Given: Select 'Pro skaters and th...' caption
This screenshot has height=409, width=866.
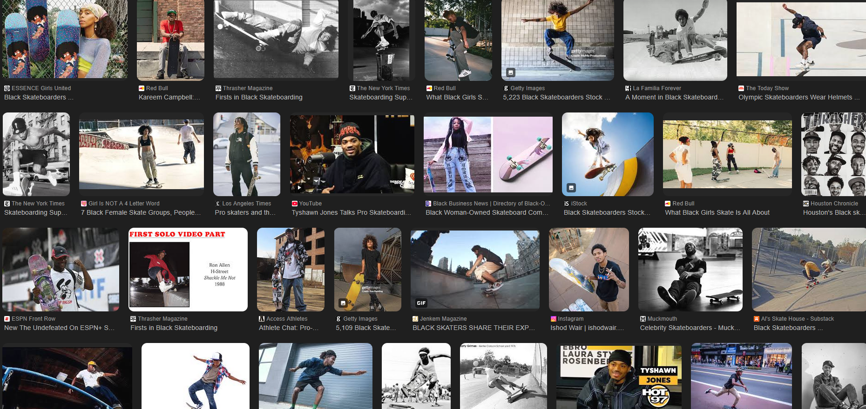Looking at the screenshot, I should [x=245, y=212].
